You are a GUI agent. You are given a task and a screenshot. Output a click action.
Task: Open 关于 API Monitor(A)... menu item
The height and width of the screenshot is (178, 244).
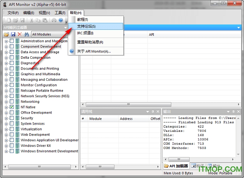94,51
